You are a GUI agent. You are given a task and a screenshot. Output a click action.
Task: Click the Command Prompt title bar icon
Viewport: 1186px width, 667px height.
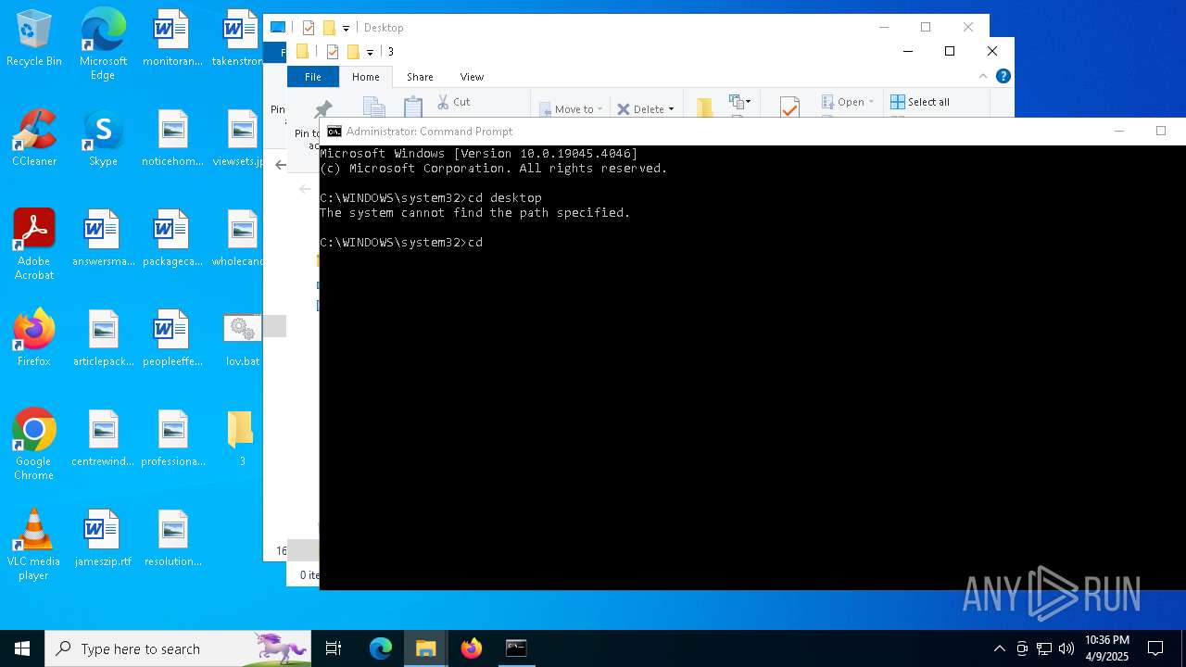tap(334, 132)
